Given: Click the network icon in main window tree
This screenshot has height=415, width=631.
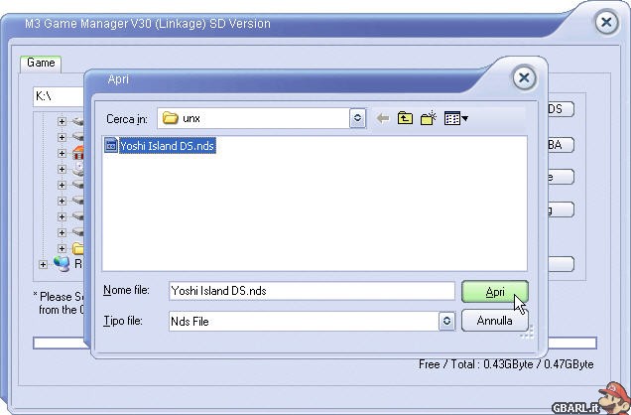Looking at the screenshot, I should 62,264.
